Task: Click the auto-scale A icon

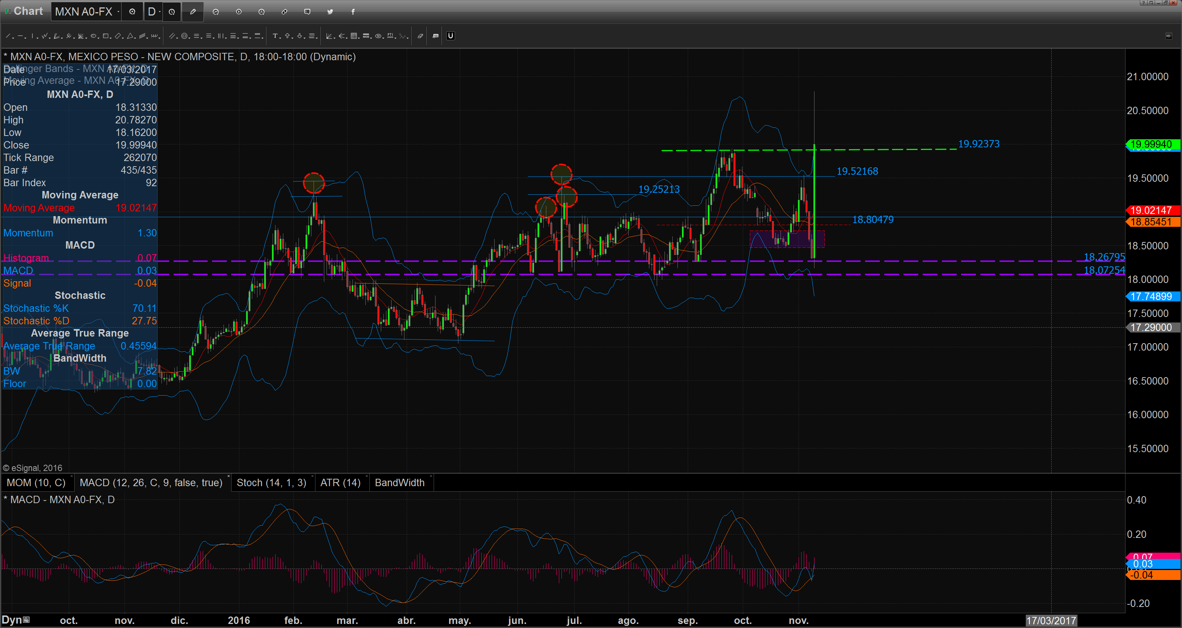Action: pyautogui.click(x=262, y=12)
